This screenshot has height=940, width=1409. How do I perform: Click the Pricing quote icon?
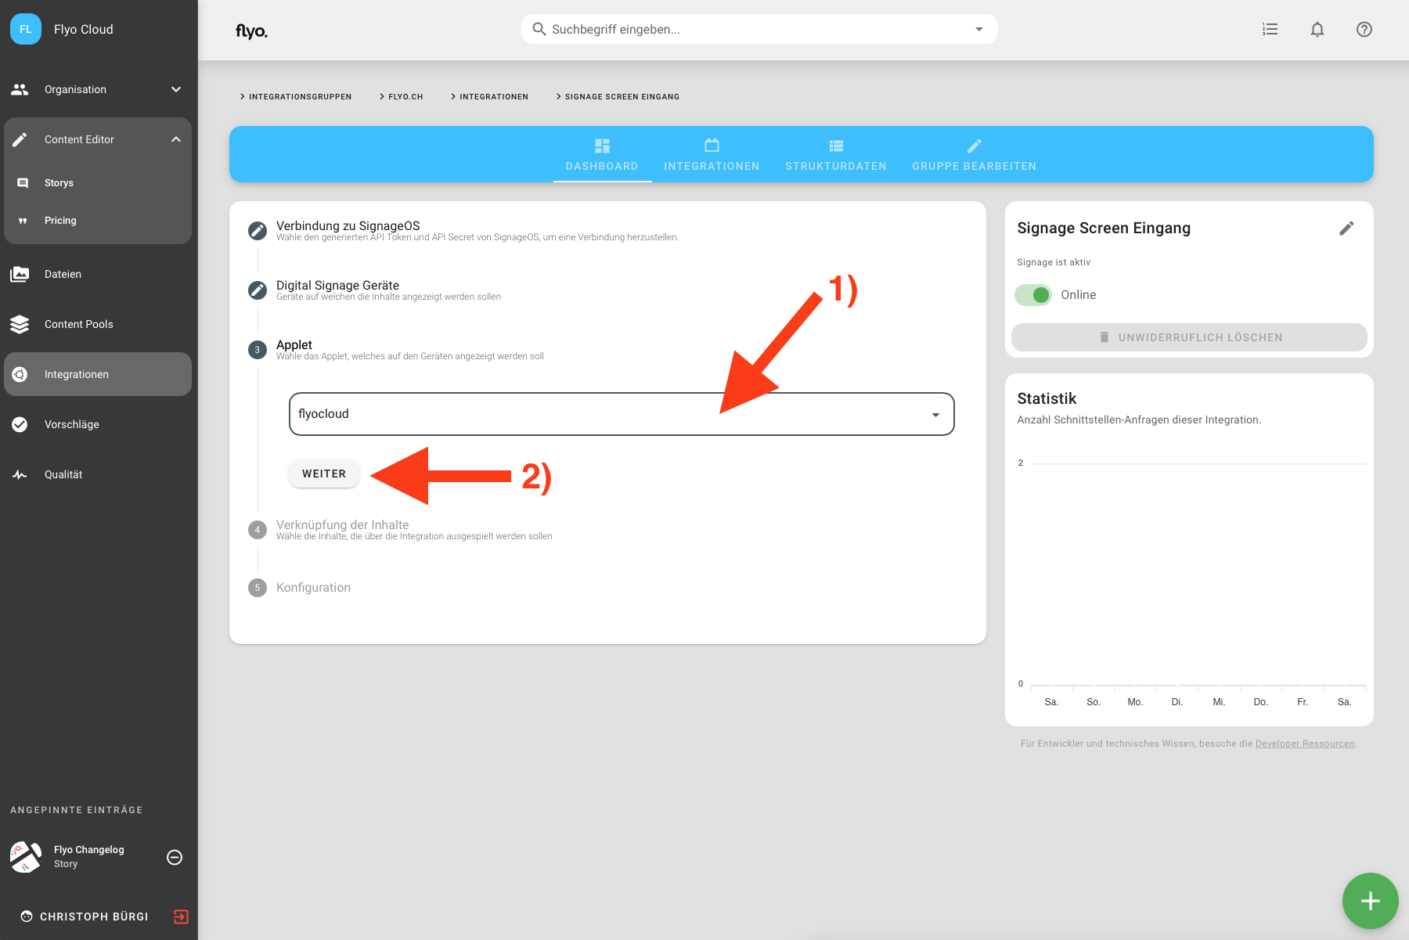tap(23, 221)
